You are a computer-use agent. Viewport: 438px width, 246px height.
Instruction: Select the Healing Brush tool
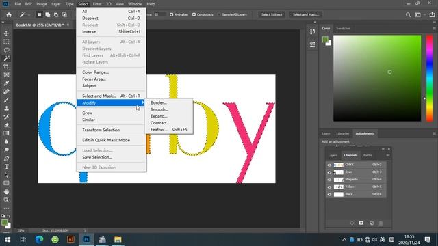(6, 92)
